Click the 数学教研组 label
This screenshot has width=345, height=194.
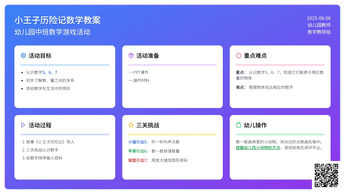pos(319,32)
